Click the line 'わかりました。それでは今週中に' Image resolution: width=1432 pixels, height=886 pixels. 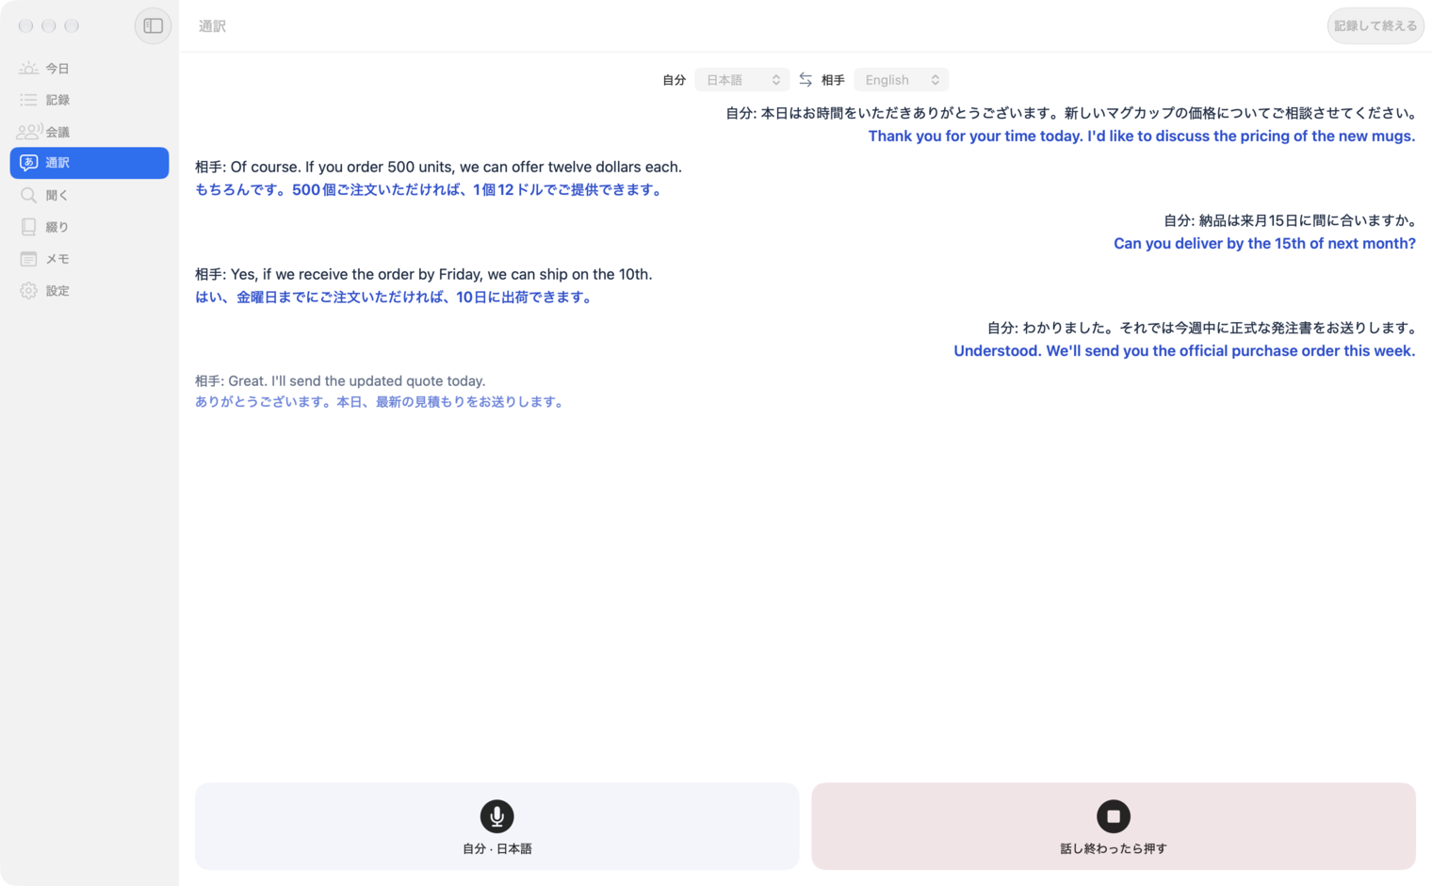click(x=1201, y=328)
